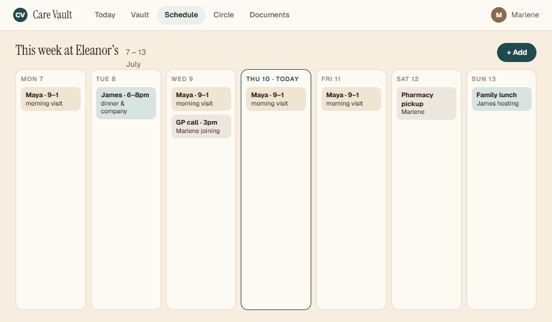The image size is (552, 322).
Task: Open Wednesday's Maya 9–1 morning visit
Action: pyautogui.click(x=201, y=99)
